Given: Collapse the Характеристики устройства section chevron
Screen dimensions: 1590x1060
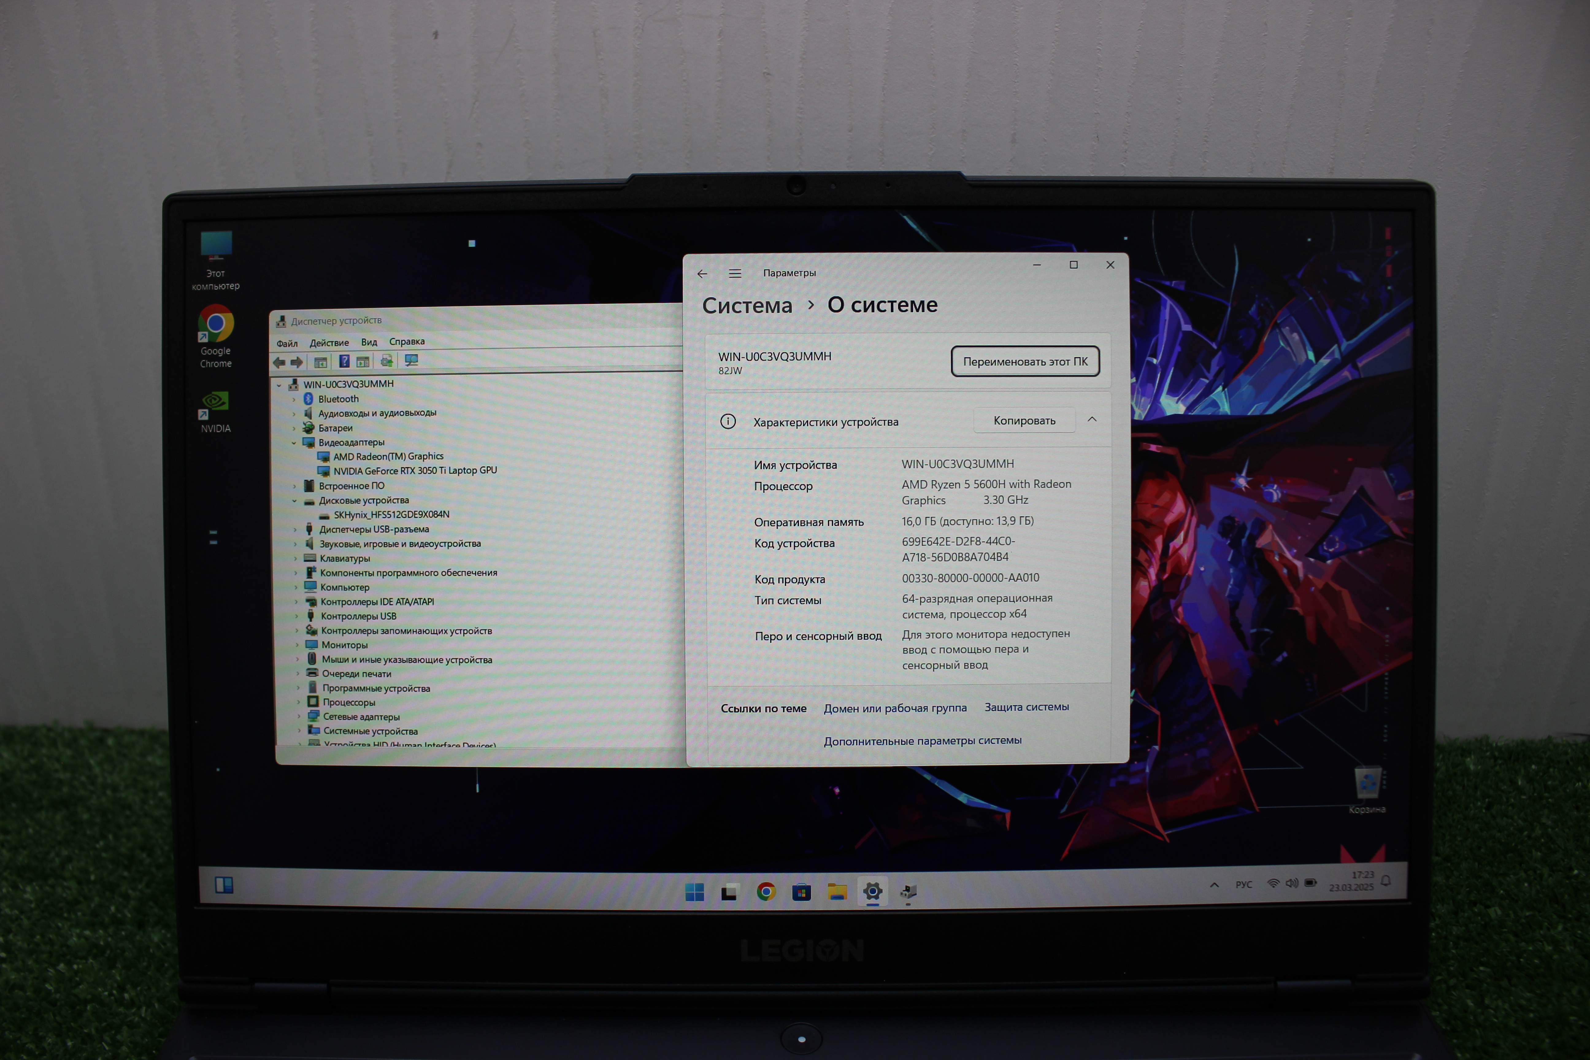Looking at the screenshot, I should point(1092,420).
